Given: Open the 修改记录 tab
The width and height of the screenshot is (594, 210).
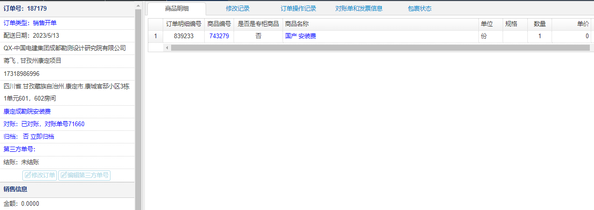Looking at the screenshot, I should 237,8.
